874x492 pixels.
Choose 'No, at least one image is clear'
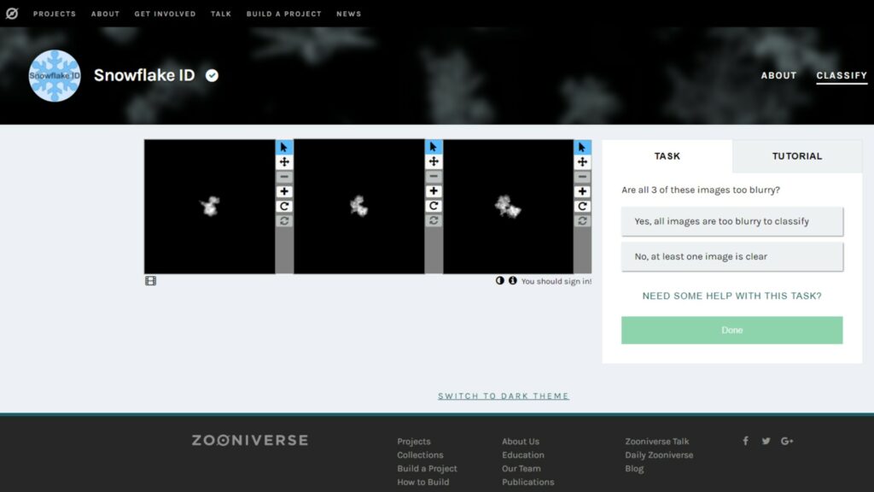pos(731,256)
